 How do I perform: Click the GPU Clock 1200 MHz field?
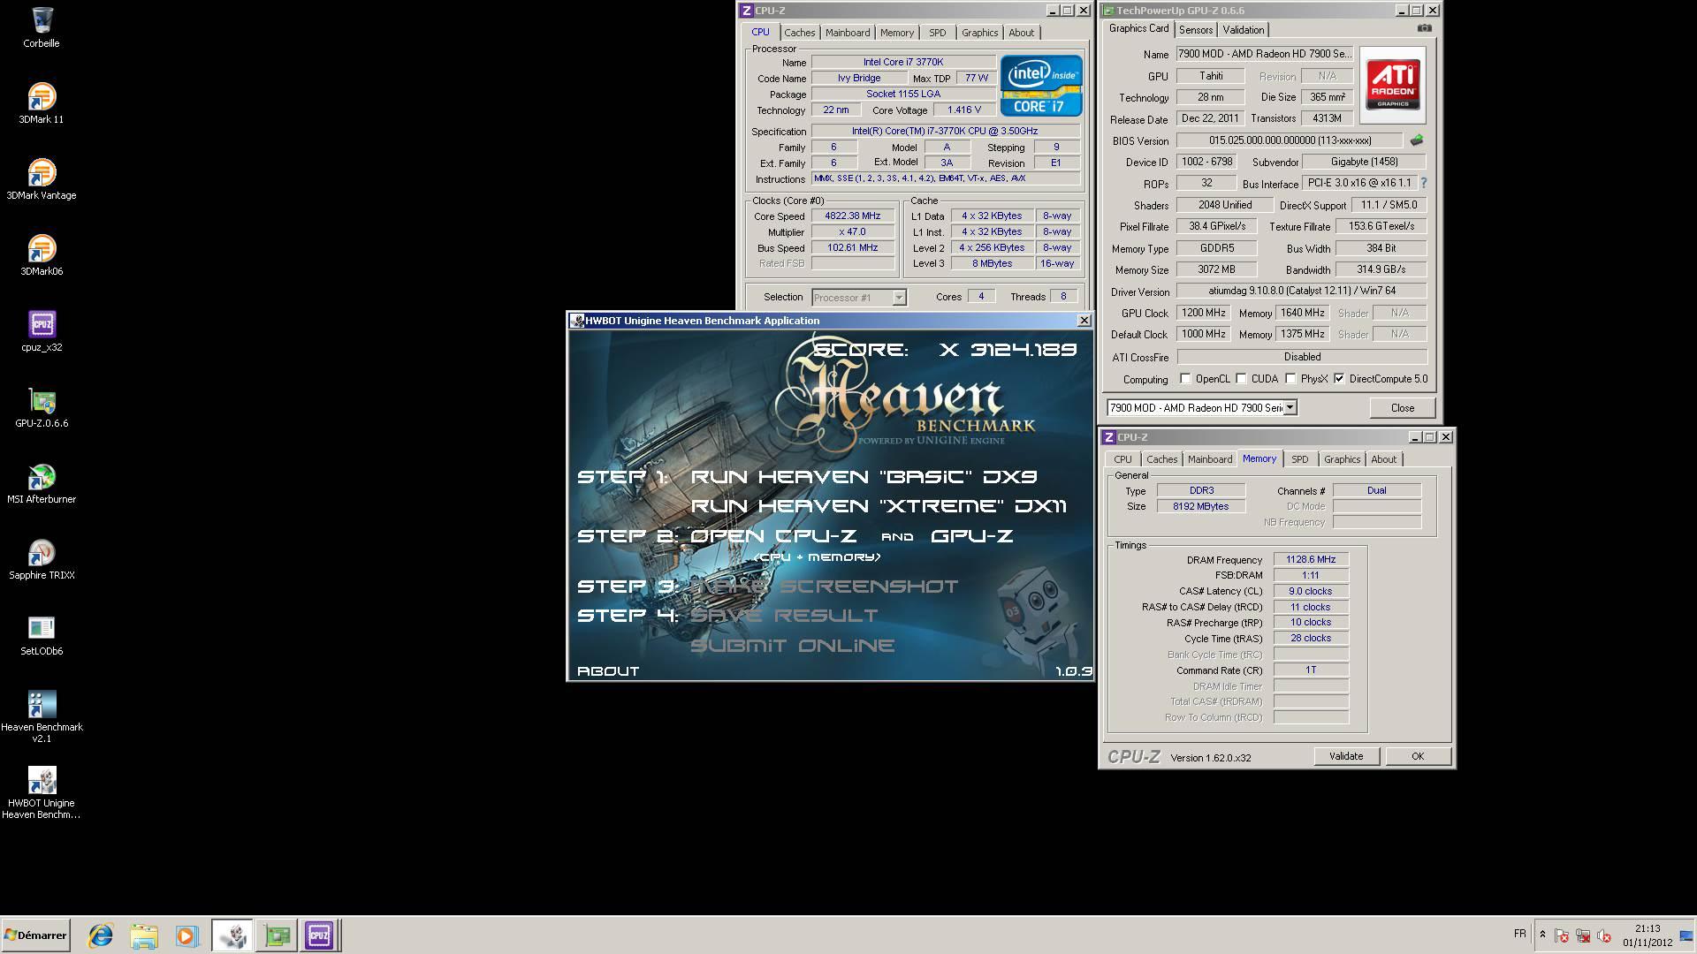tap(1204, 313)
